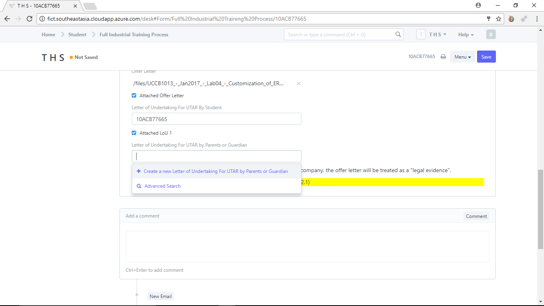Reload the page with the refresh icon
The width and height of the screenshot is (544, 306).
pos(29,19)
